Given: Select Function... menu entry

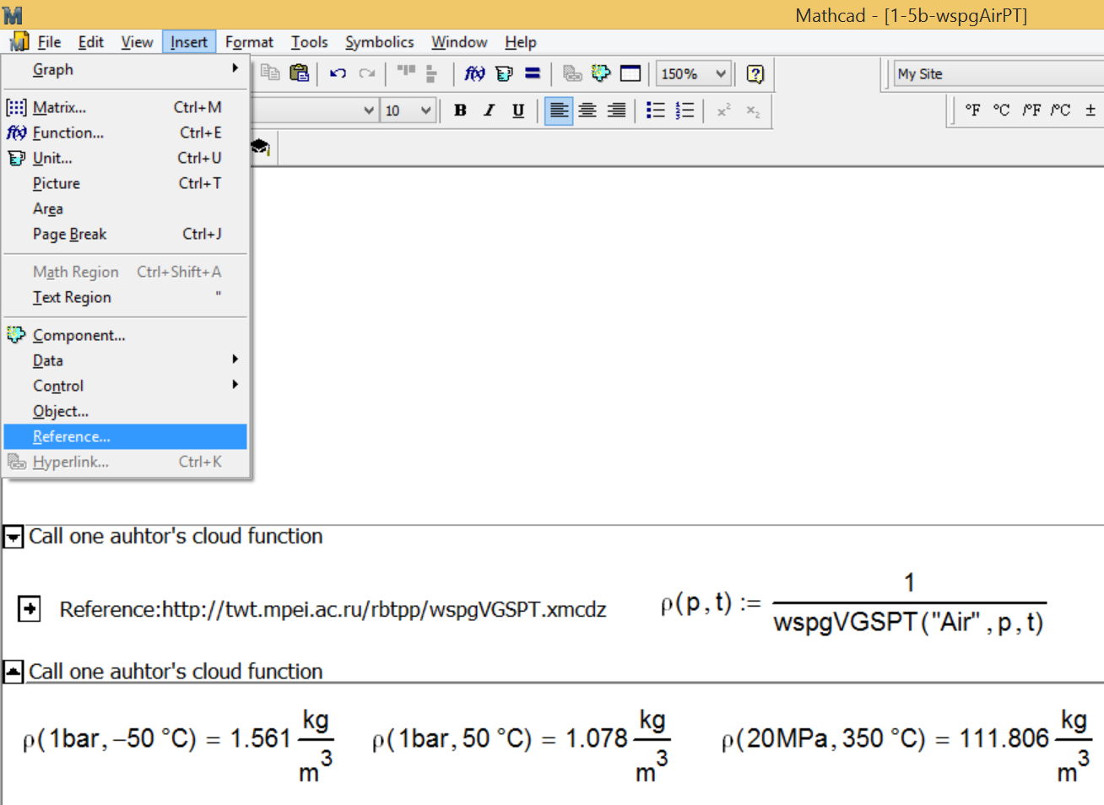Looking at the screenshot, I should (x=125, y=132).
